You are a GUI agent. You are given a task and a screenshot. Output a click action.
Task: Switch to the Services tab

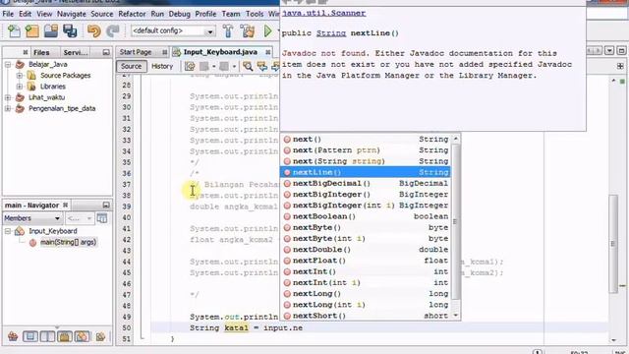(75, 52)
